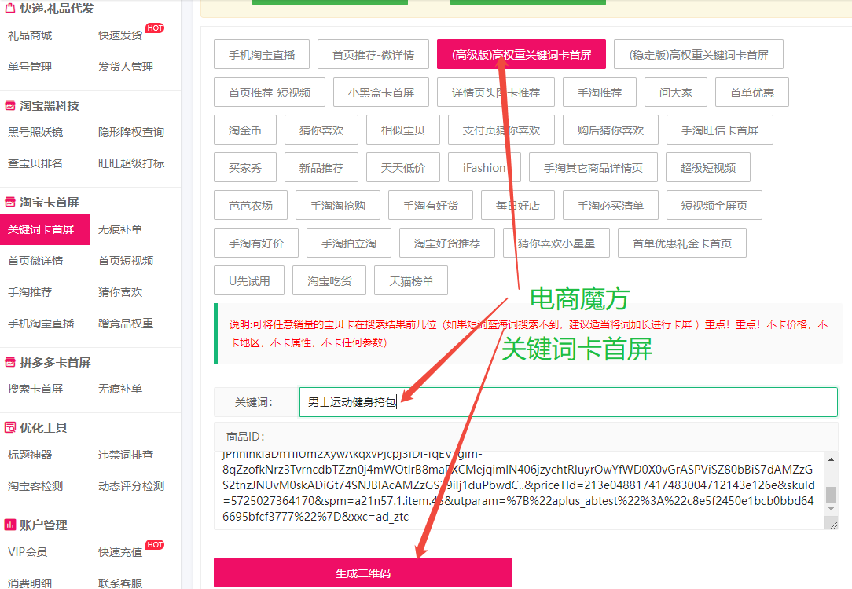The width and height of the screenshot is (852, 589).
Task: Open 黑号照妖镜 tool
Action: (35, 132)
